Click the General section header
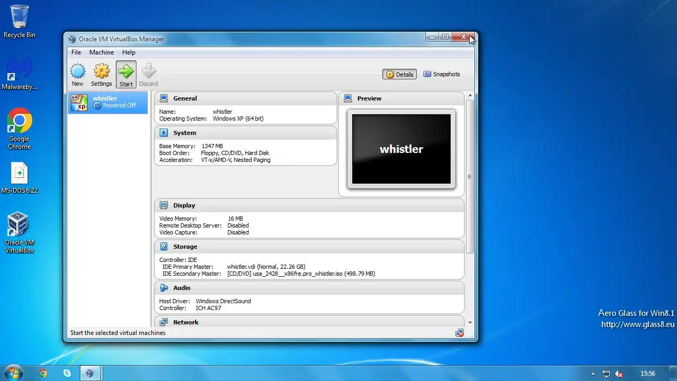The width and height of the screenshot is (677, 381). [245, 98]
